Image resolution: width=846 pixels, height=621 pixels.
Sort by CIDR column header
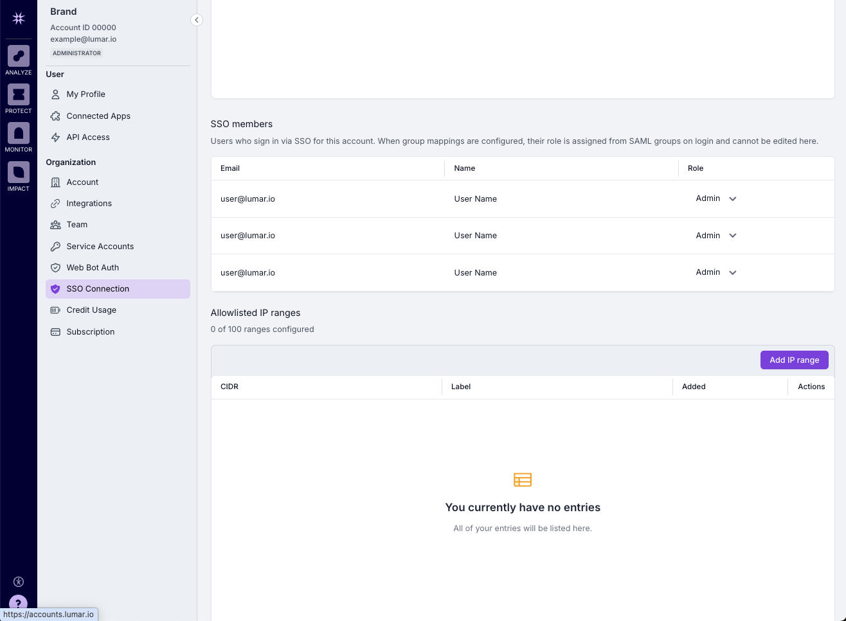click(x=230, y=387)
